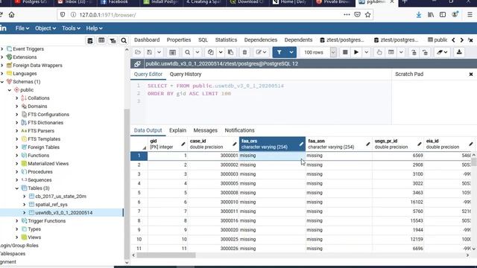Image resolution: width=477 pixels, height=268 pixels.
Task: Click the Explain hand icon
Action: [x=379, y=52]
